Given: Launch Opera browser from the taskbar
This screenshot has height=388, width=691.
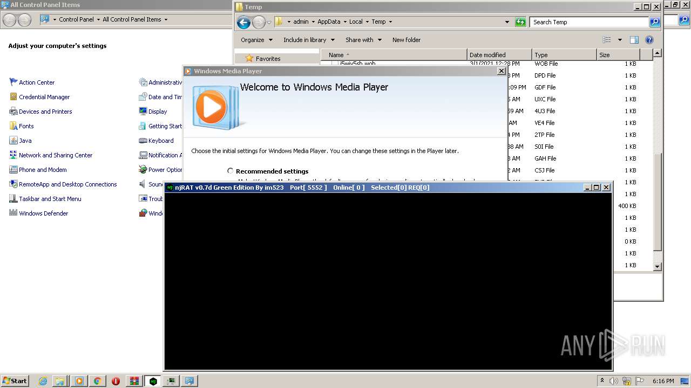Looking at the screenshot, I should click(116, 381).
